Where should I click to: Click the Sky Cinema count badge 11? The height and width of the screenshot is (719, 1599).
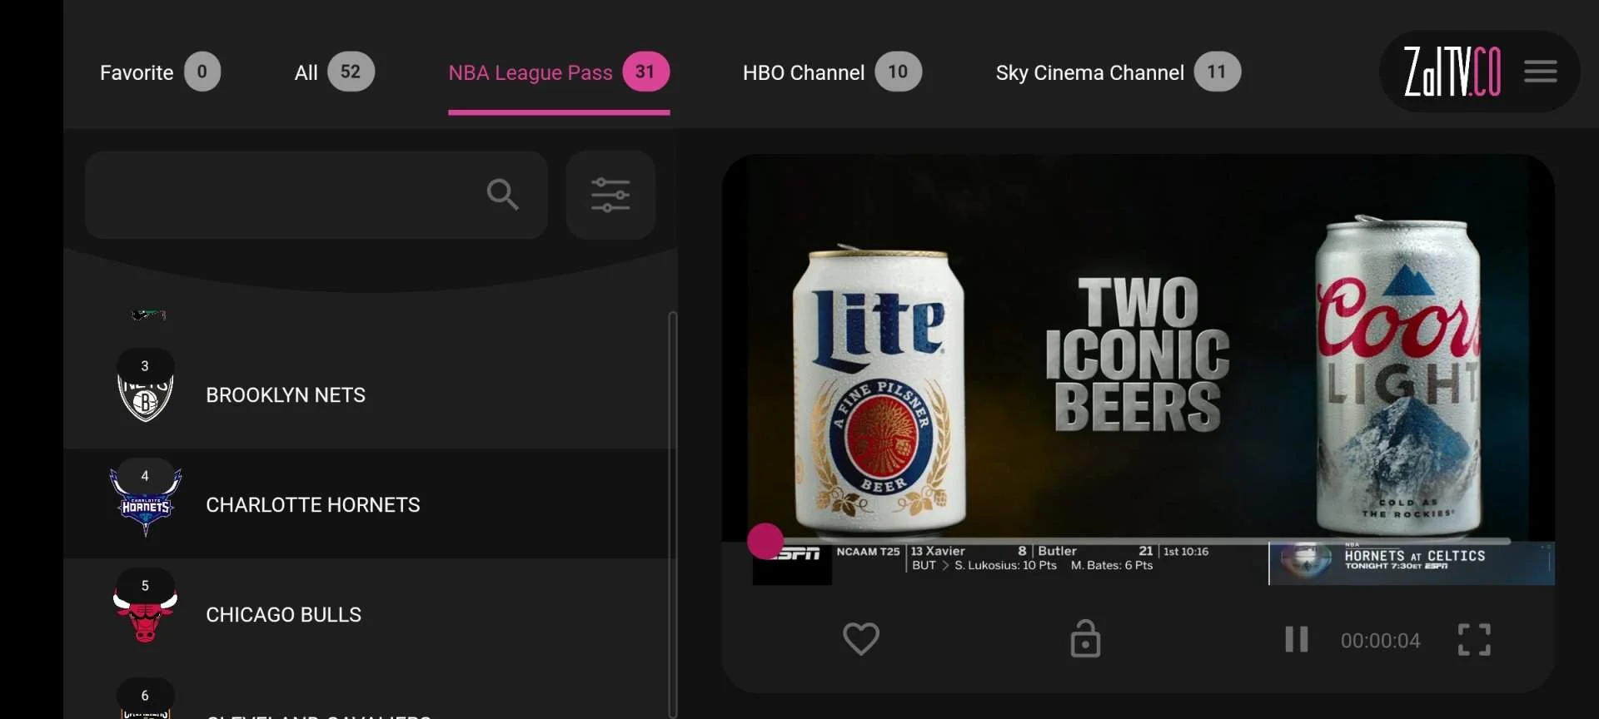click(x=1218, y=72)
